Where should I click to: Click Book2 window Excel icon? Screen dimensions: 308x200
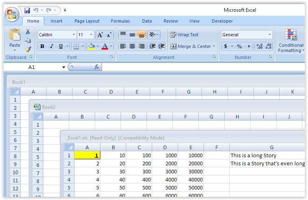[37, 107]
